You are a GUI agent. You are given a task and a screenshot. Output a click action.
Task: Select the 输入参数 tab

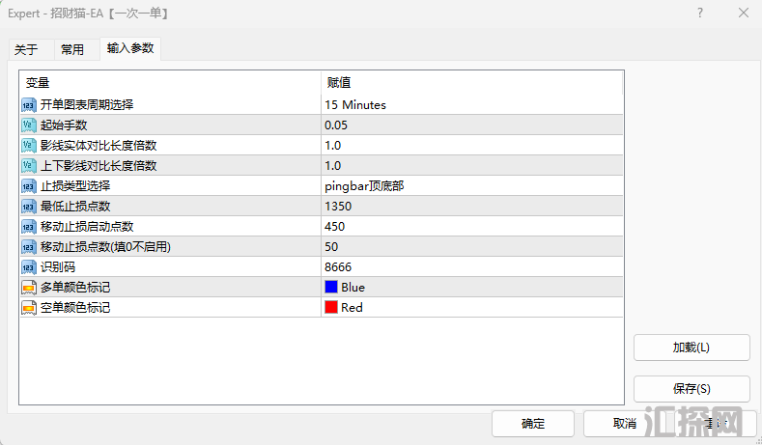point(130,48)
